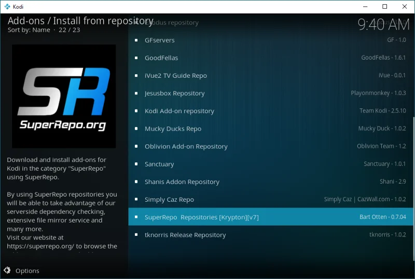
Task: Open SuperRepo Repositories [Krypton][v7]
Action: (271, 217)
